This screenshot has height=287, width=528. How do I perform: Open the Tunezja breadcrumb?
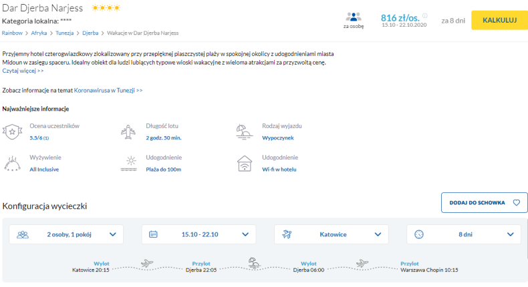[x=65, y=33]
